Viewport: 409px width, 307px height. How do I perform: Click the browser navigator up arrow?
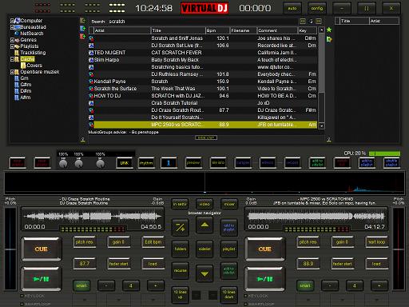tap(204, 225)
